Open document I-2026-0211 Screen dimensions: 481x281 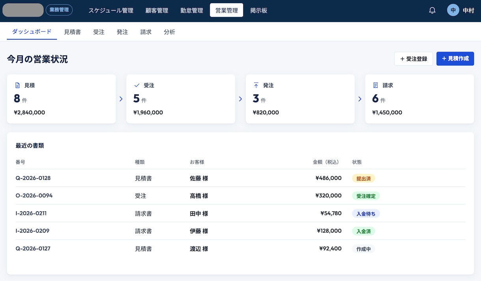(x=31, y=213)
